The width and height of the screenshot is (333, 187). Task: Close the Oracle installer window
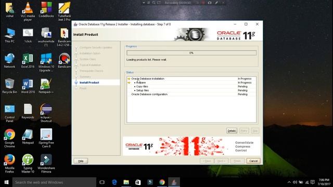point(257,24)
